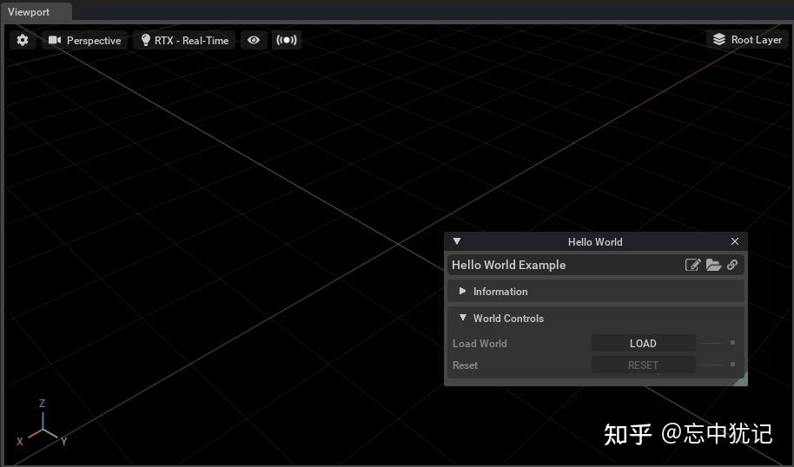Click Hello World panel resize corner grip
The width and height of the screenshot is (794, 467).
pyautogui.click(x=741, y=379)
